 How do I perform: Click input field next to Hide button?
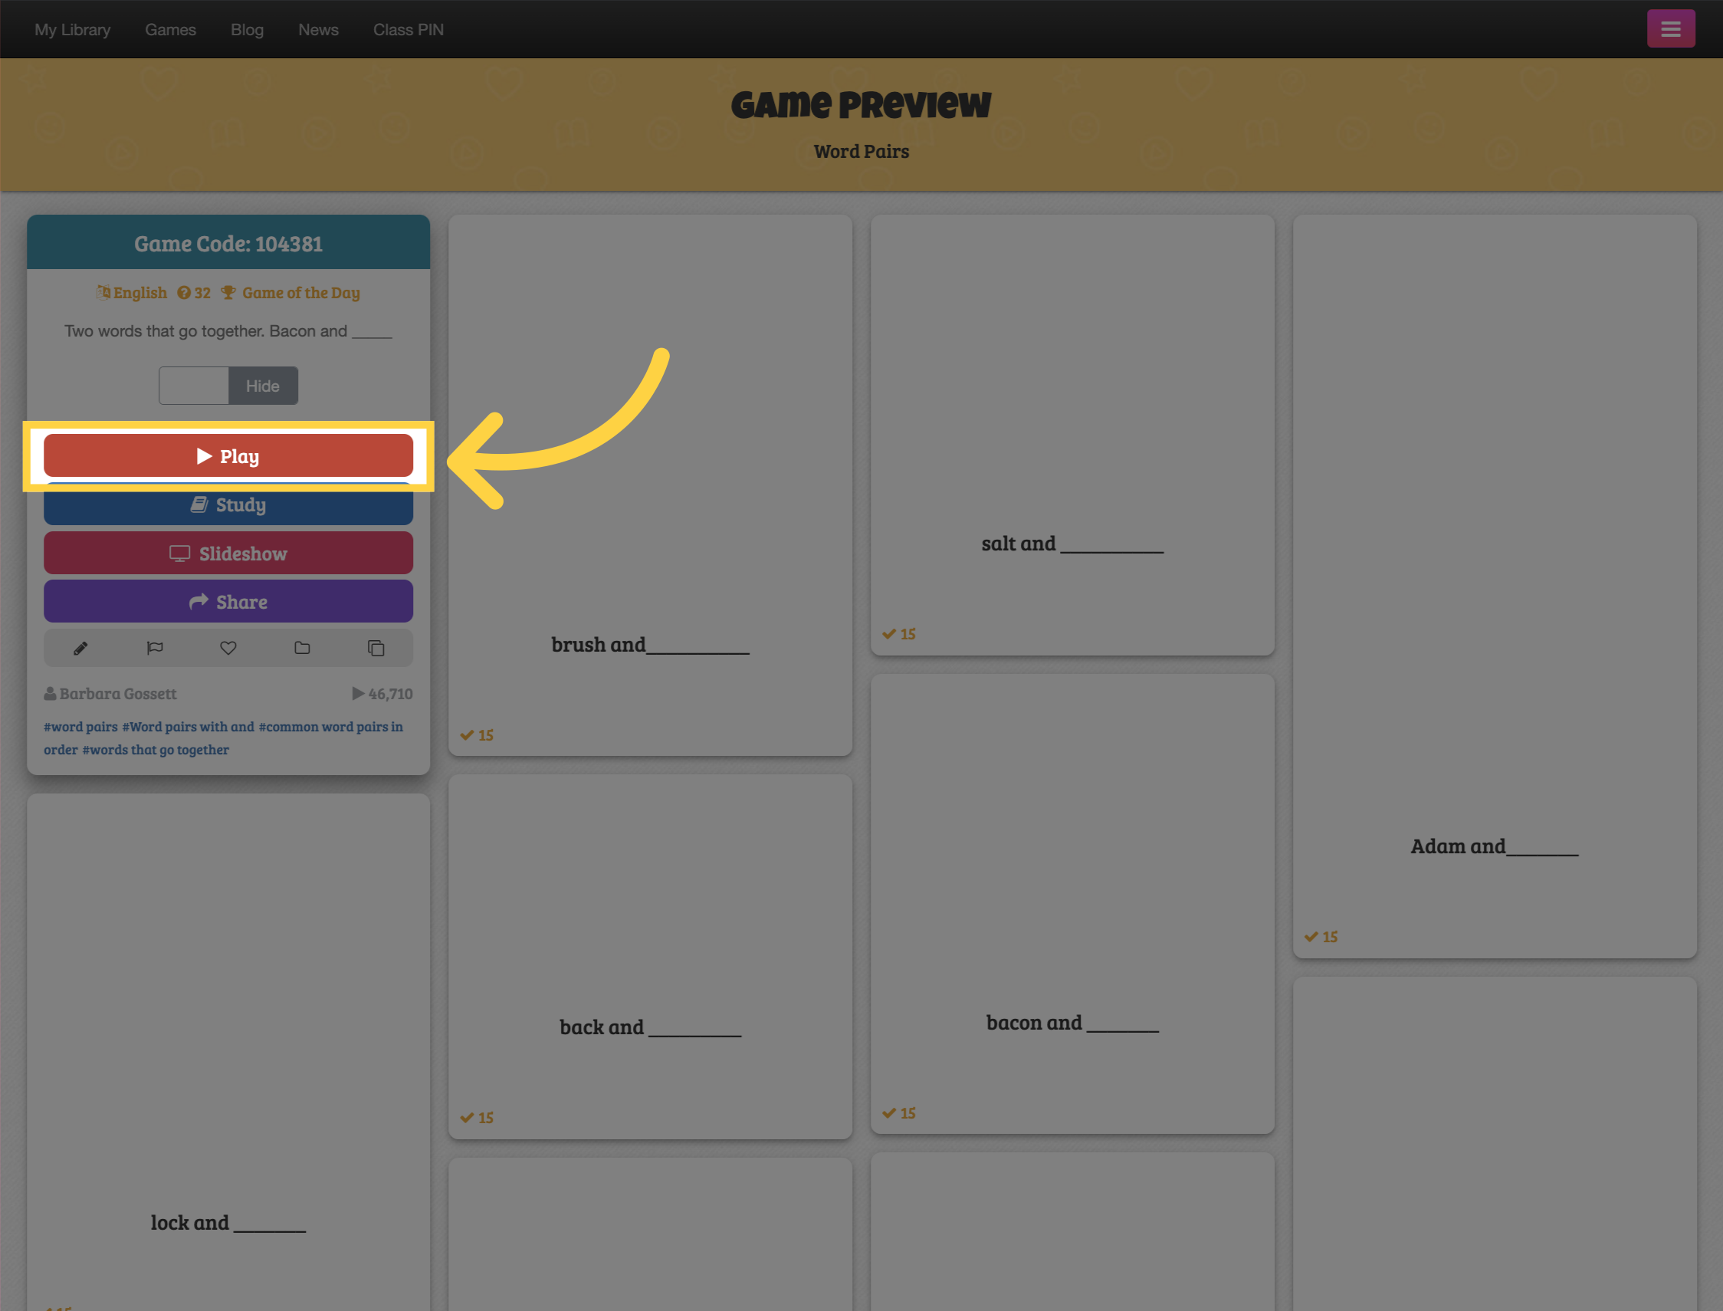coord(192,386)
